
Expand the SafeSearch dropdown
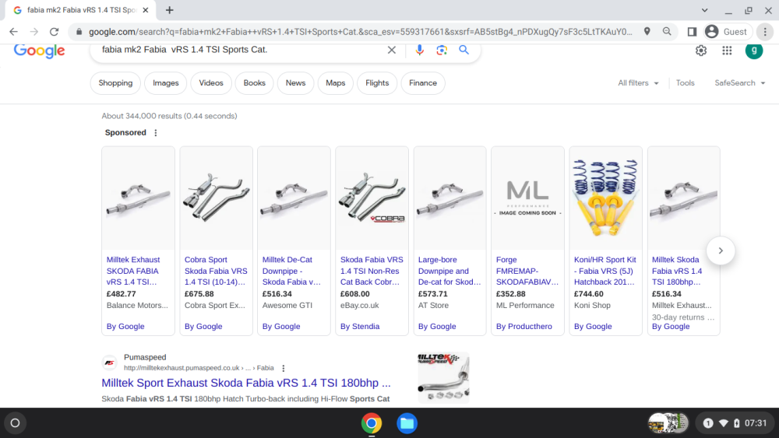(739, 82)
